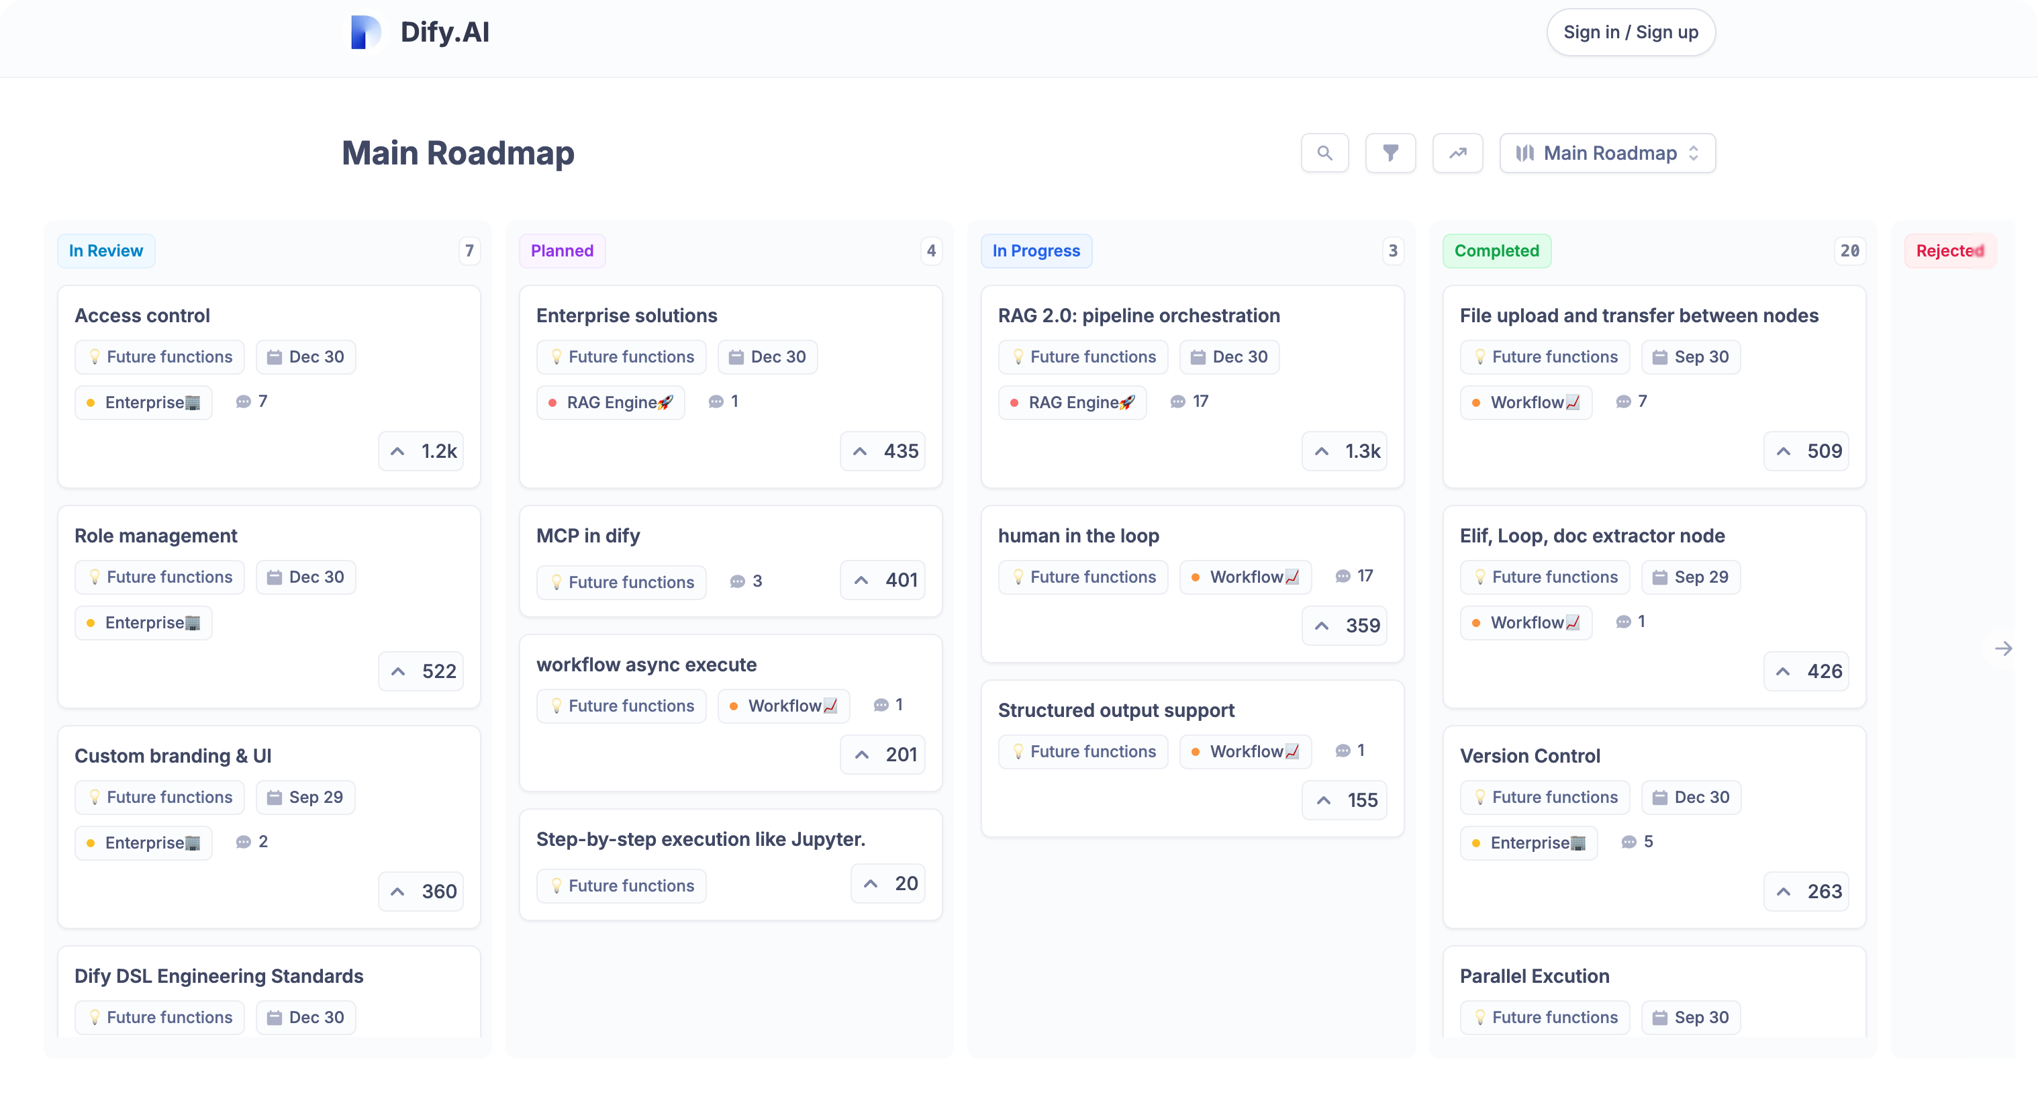2038x1105 pixels.
Task: Upvote the Access control post
Action: pos(422,451)
